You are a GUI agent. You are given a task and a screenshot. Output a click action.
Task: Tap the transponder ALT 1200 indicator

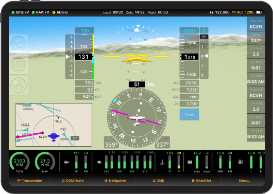click(x=243, y=12)
